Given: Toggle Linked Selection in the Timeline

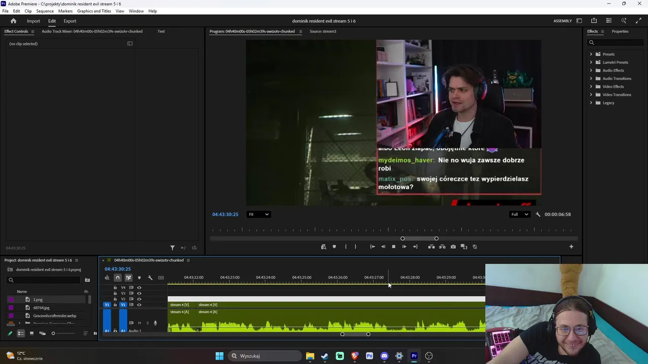Looking at the screenshot, I should pyautogui.click(x=129, y=278).
